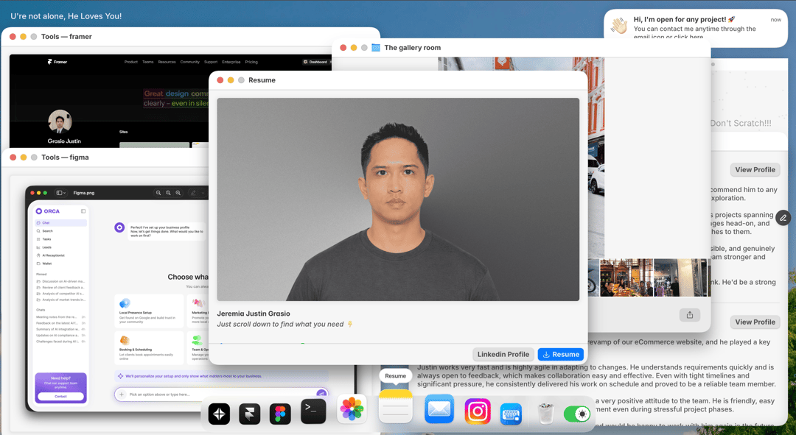796x435 pixels.
Task: Open pinned item 'Discussion on AI-driven ma...'
Action: (x=61, y=281)
